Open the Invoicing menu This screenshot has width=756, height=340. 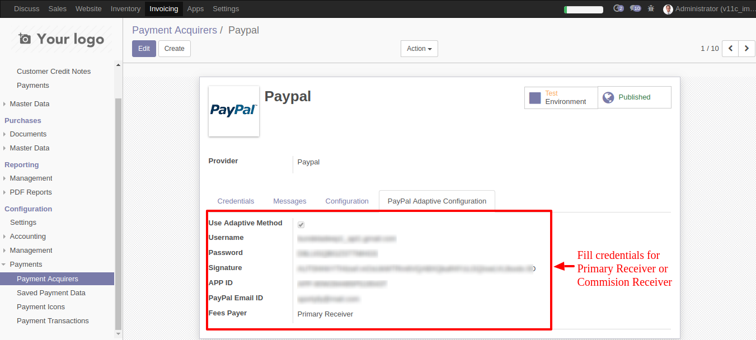pyautogui.click(x=164, y=8)
